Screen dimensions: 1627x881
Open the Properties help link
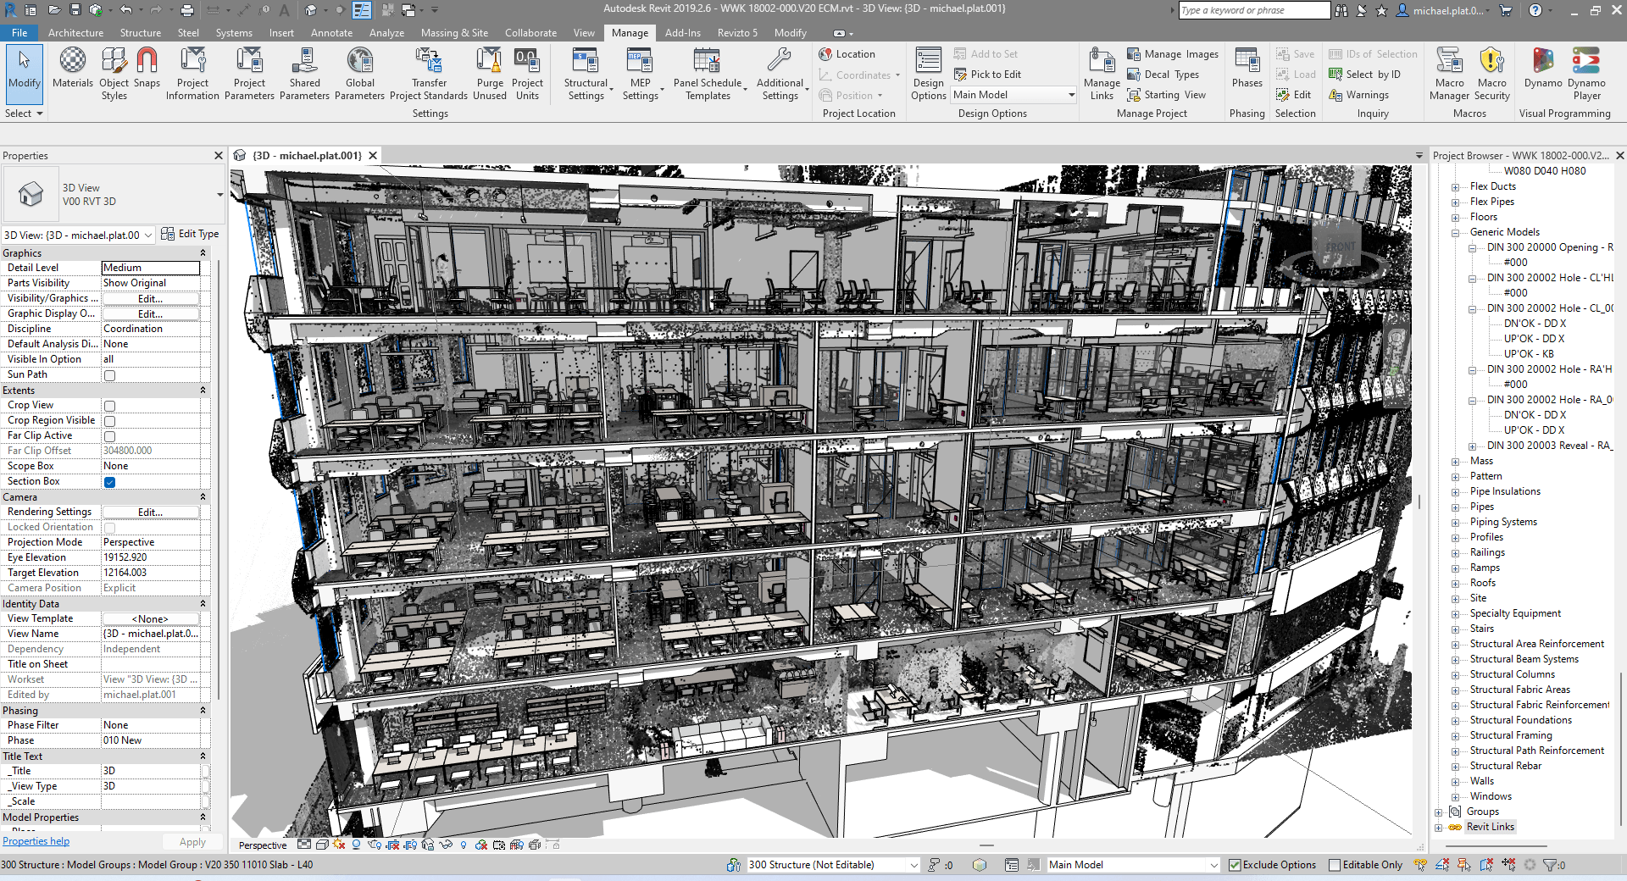click(x=36, y=841)
